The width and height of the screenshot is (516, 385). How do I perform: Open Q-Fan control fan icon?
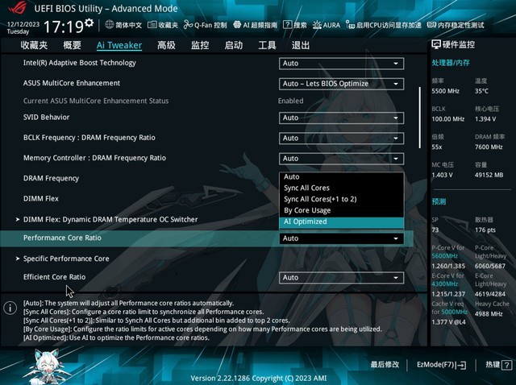coord(188,25)
